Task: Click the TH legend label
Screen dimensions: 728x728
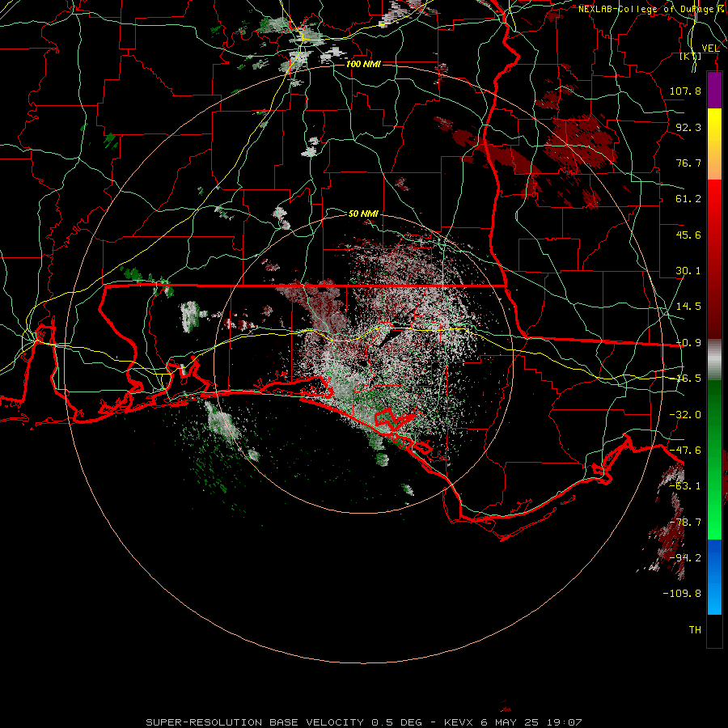Action: coord(695,630)
